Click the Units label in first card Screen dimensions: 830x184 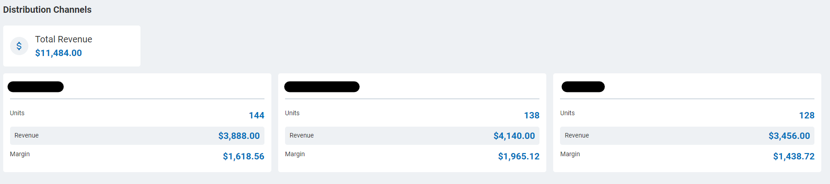pyautogui.click(x=17, y=113)
